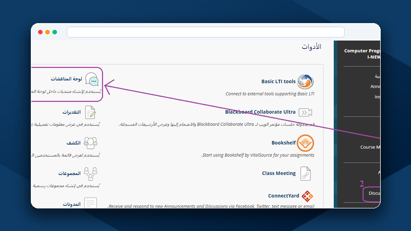The height and width of the screenshot is (231, 411).
Task: Select Discu... item in course sidebar
Action: click(x=375, y=194)
